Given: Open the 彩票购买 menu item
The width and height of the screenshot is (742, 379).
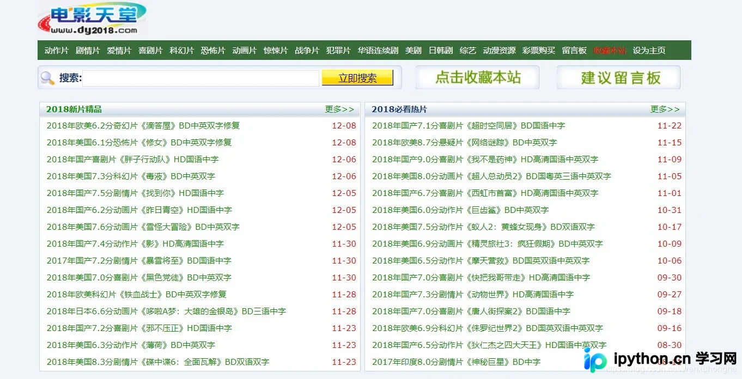Looking at the screenshot, I should tap(539, 51).
